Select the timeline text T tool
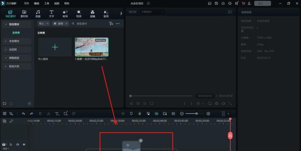Screen dimensions: 301x151 coord(57,113)
